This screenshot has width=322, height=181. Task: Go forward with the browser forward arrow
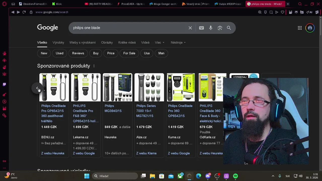point(18,12)
